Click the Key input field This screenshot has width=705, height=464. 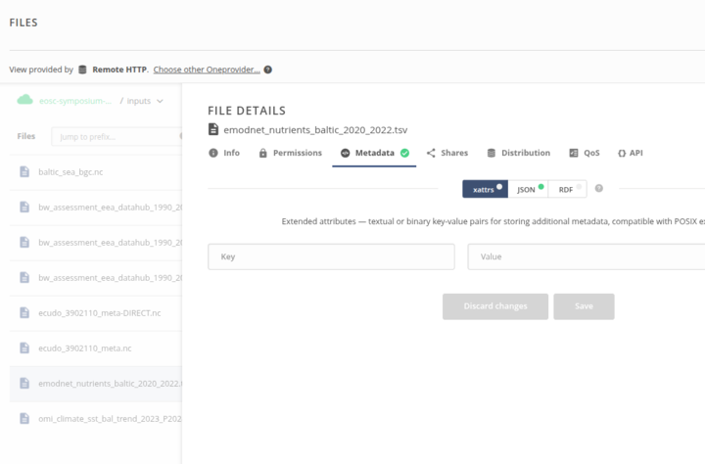(331, 256)
